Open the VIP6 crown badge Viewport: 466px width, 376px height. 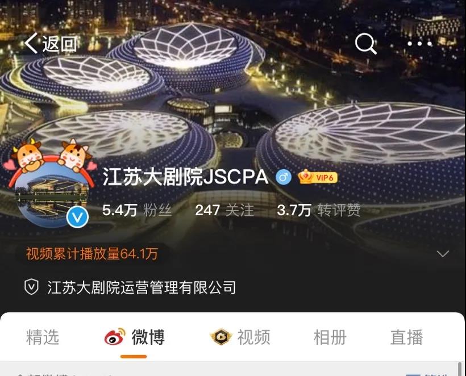click(318, 177)
